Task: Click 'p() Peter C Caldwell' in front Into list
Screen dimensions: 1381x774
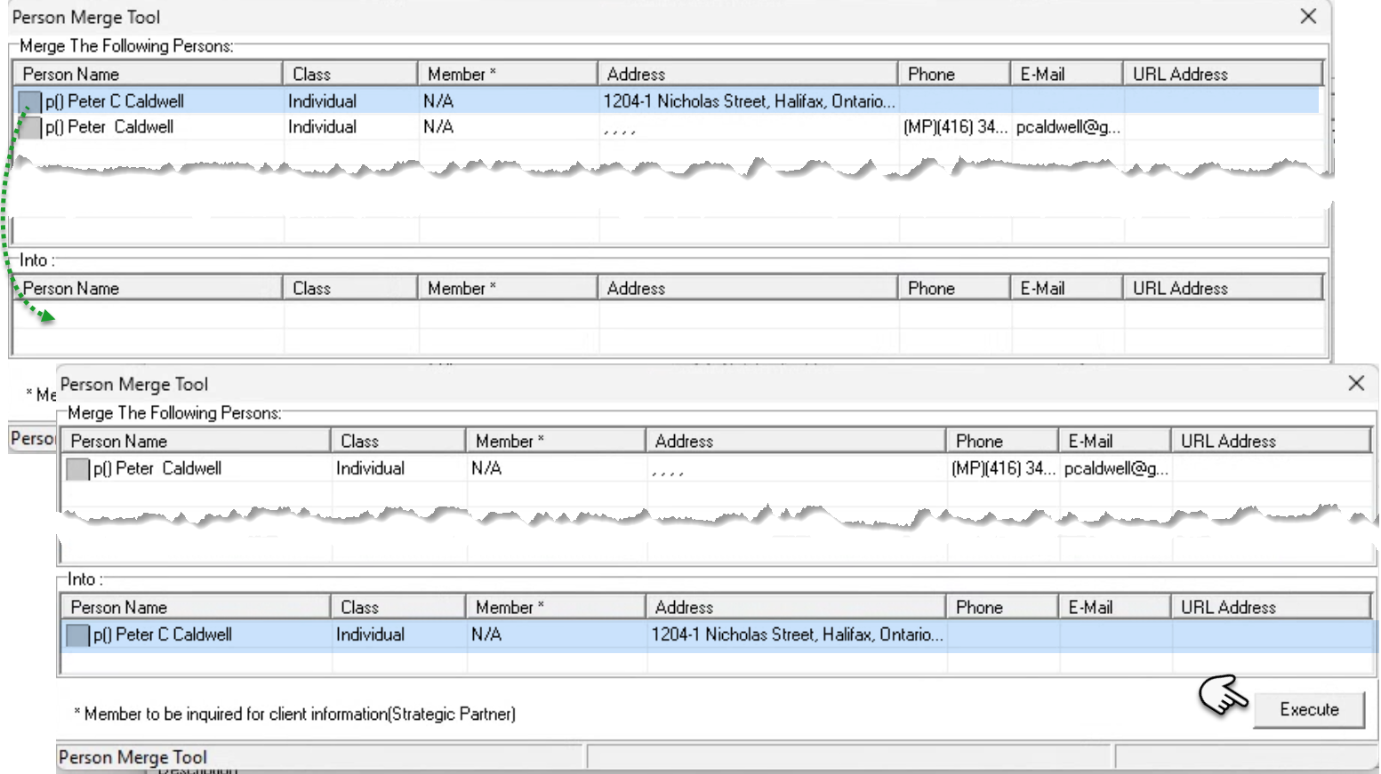Action: tap(163, 634)
